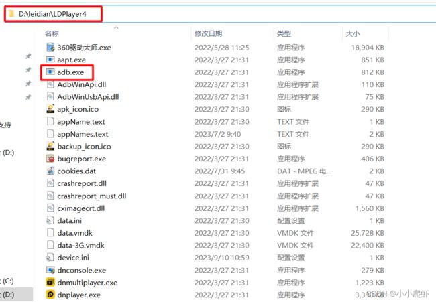
Task: Select file name crashreport.dll
Action: pos(82,183)
